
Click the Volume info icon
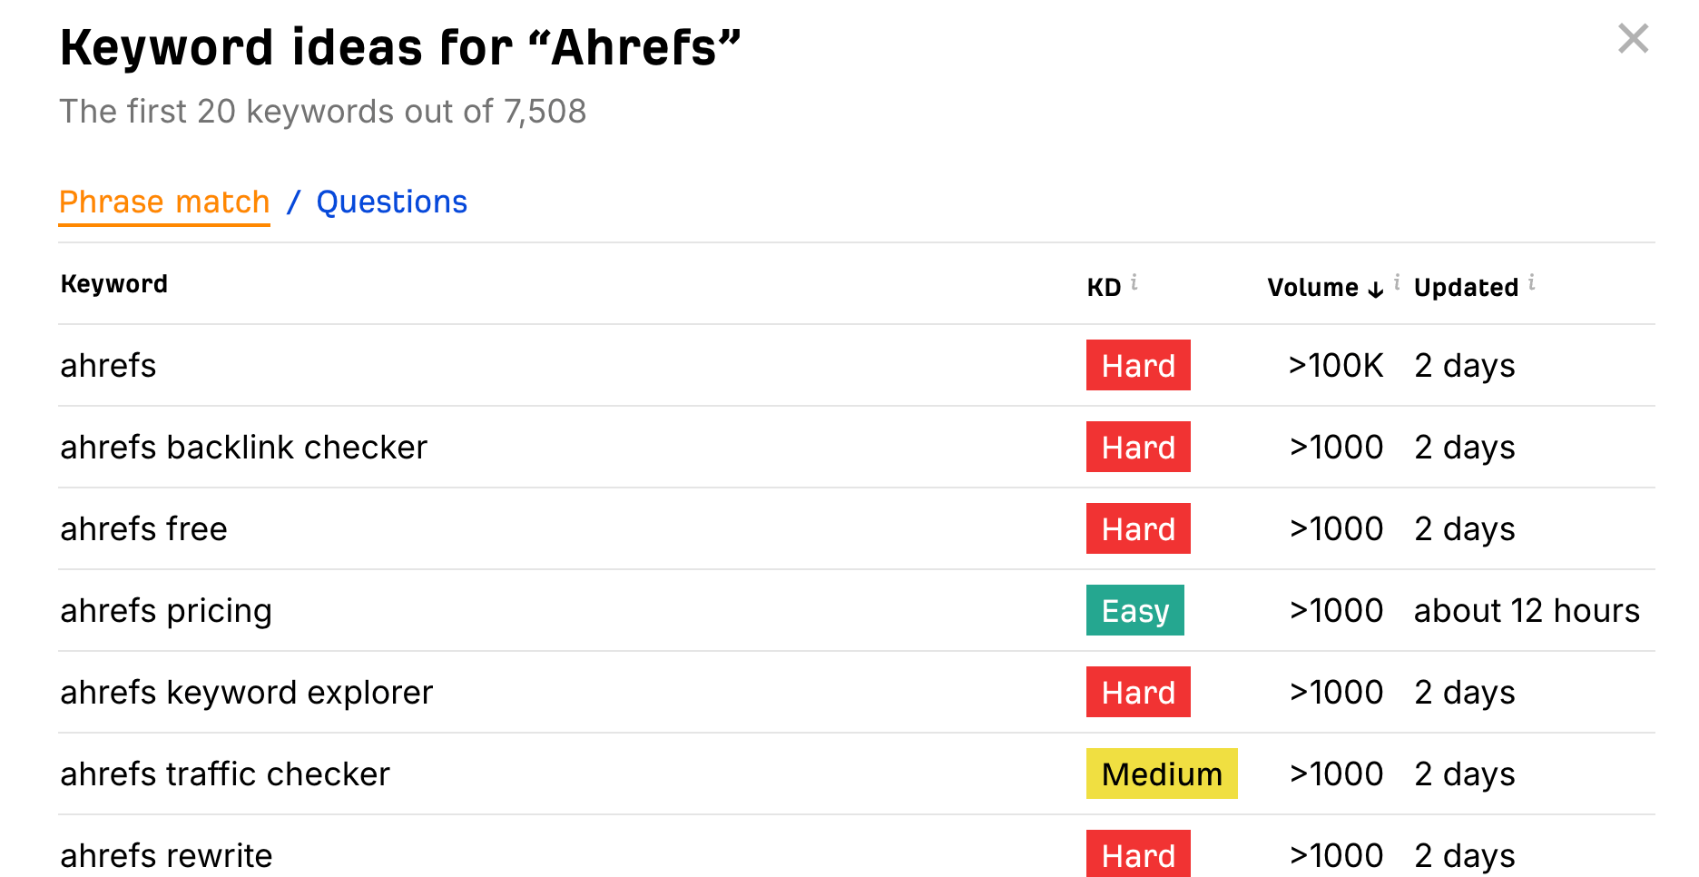[1397, 283]
